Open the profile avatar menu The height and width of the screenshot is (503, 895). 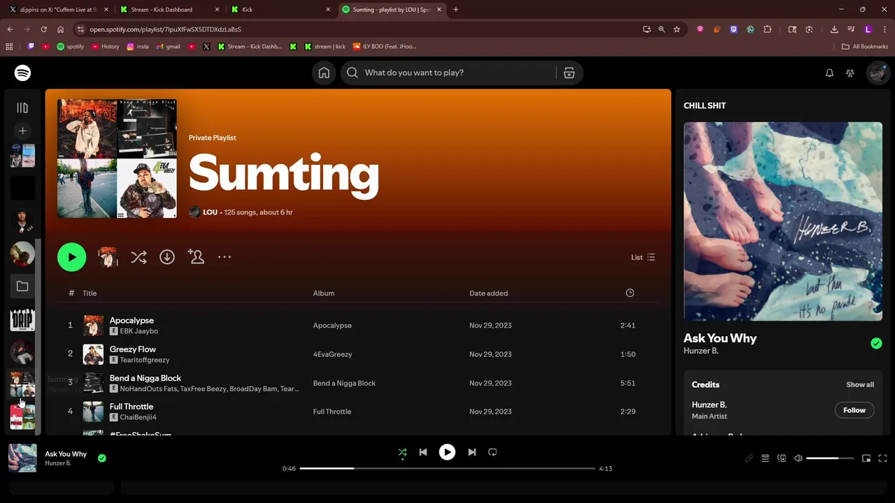877,73
